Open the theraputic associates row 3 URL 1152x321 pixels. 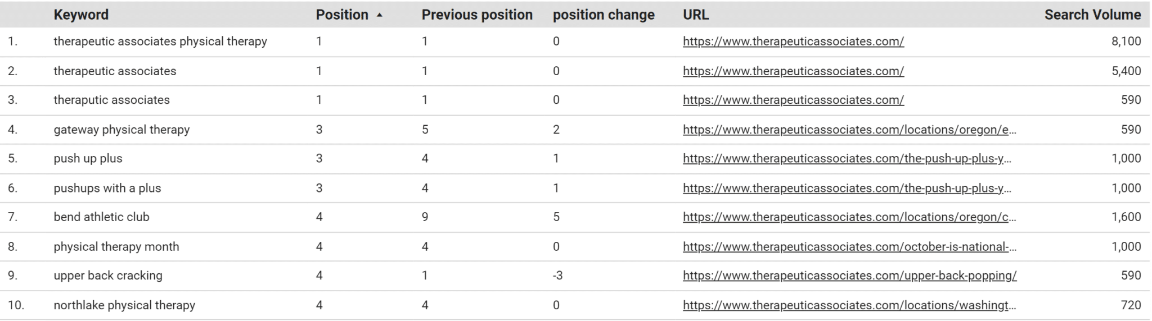793,100
